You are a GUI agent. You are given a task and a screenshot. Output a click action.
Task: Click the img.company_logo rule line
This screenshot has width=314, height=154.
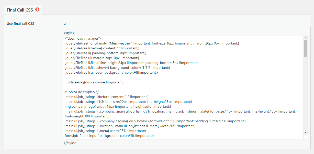[x=118, y=107]
